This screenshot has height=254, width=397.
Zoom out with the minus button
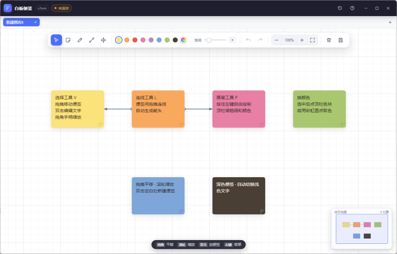point(276,40)
